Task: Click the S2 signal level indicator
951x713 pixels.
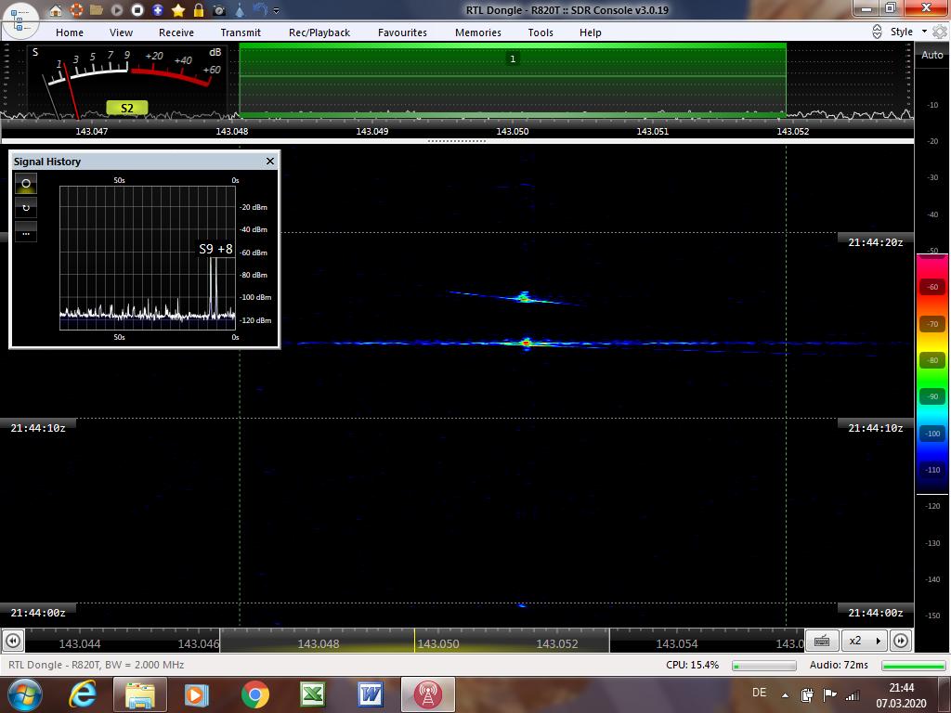Action: click(x=126, y=108)
